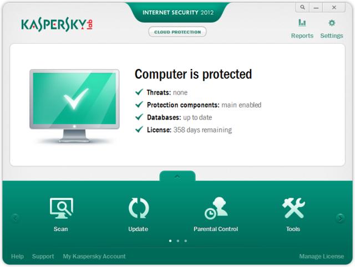Go to next tools page with right arrow

[340, 218]
